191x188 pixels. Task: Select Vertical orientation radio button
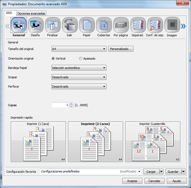point(53,59)
